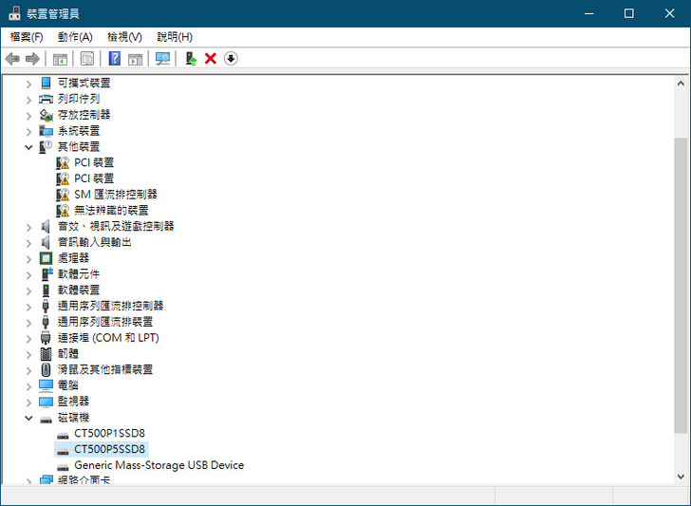Click the scrollbar down arrow
Screen dimensions: 691x506
(x=681, y=477)
